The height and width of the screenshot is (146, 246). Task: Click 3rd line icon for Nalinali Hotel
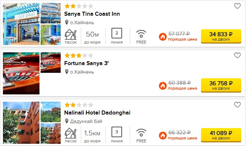tap(117, 132)
